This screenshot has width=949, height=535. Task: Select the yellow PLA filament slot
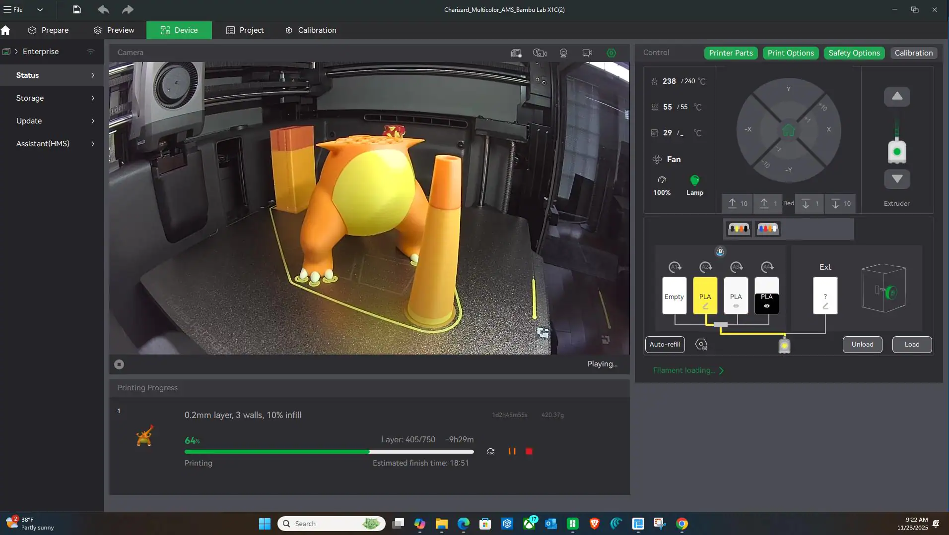705,296
